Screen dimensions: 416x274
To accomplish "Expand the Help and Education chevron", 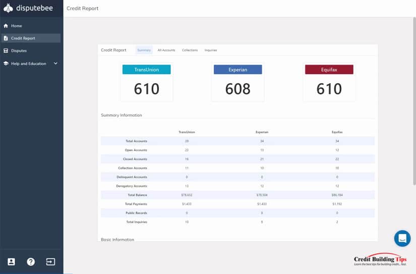I will tap(55, 64).
